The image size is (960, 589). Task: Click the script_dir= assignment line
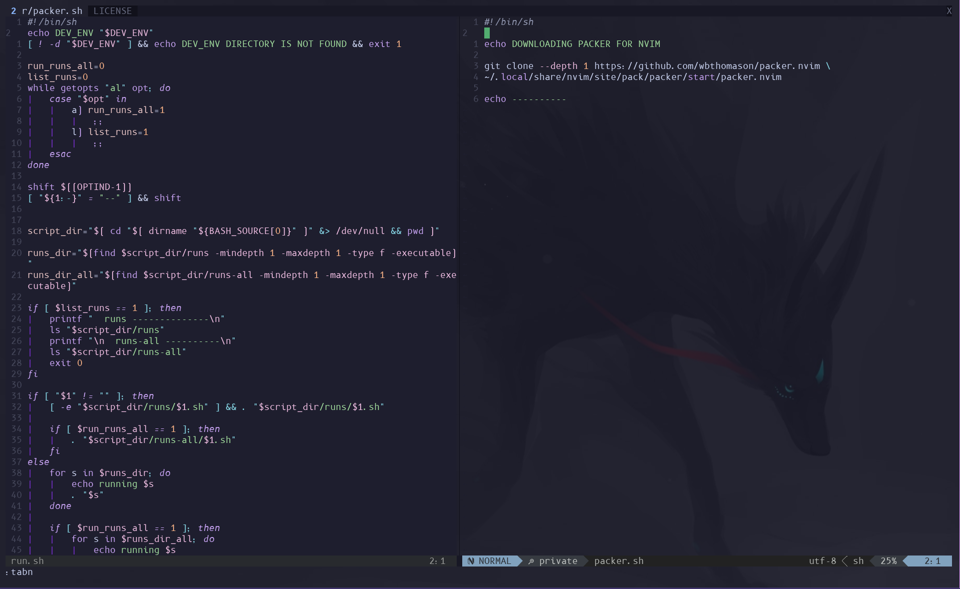(234, 231)
